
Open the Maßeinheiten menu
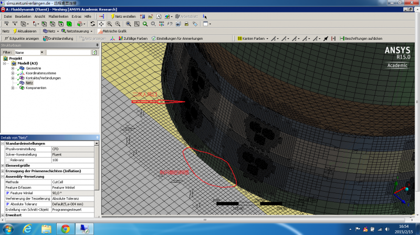point(58,17)
